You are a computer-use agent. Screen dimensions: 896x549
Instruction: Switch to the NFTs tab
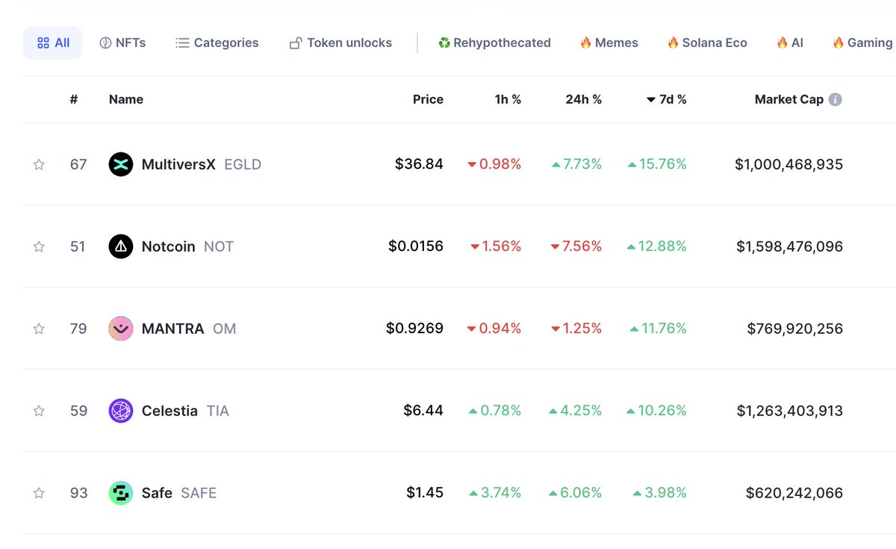click(x=122, y=43)
